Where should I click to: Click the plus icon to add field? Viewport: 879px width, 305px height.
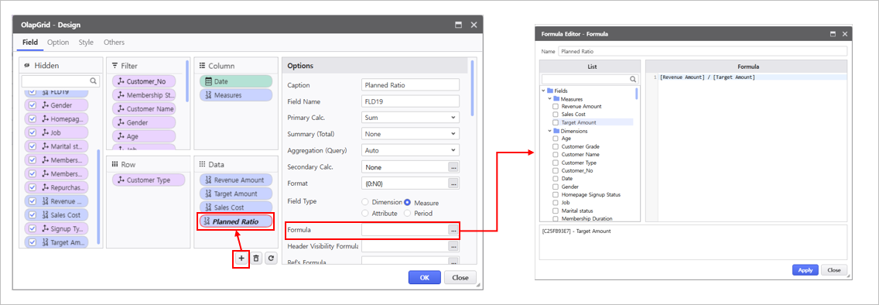[241, 259]
